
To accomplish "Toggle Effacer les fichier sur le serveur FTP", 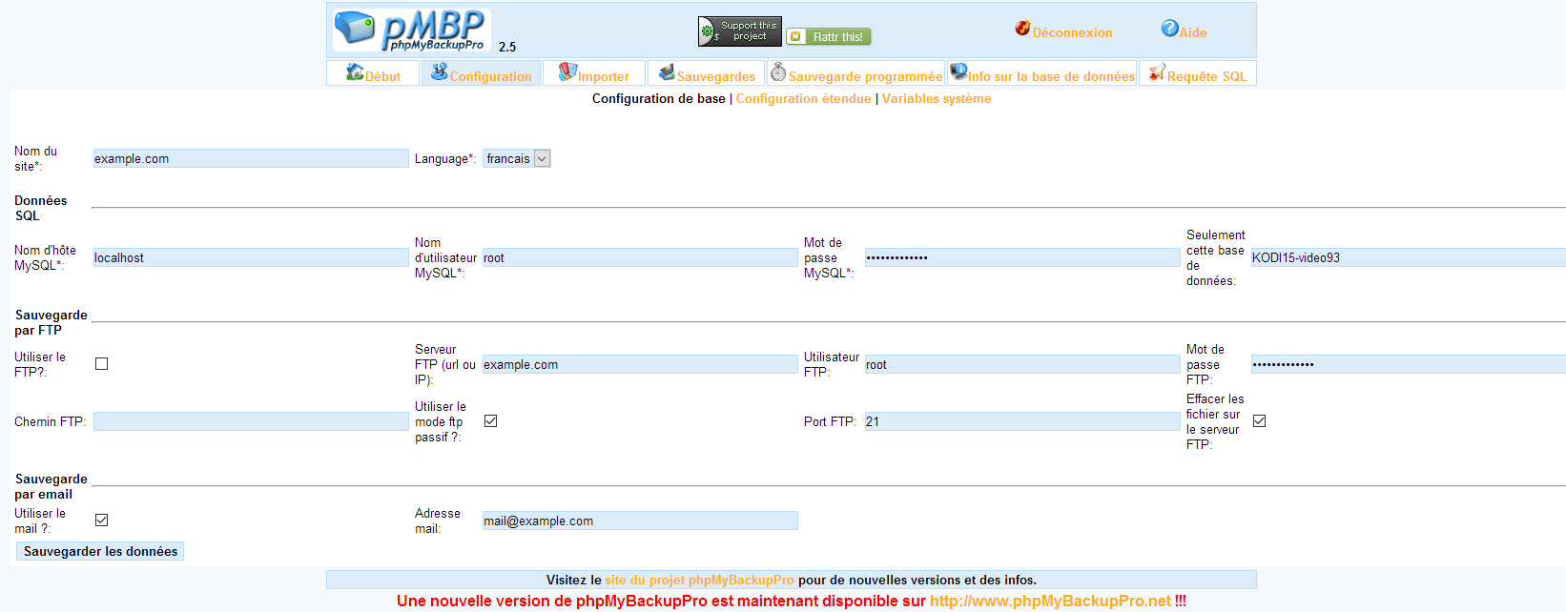I will coord(1260,421).
